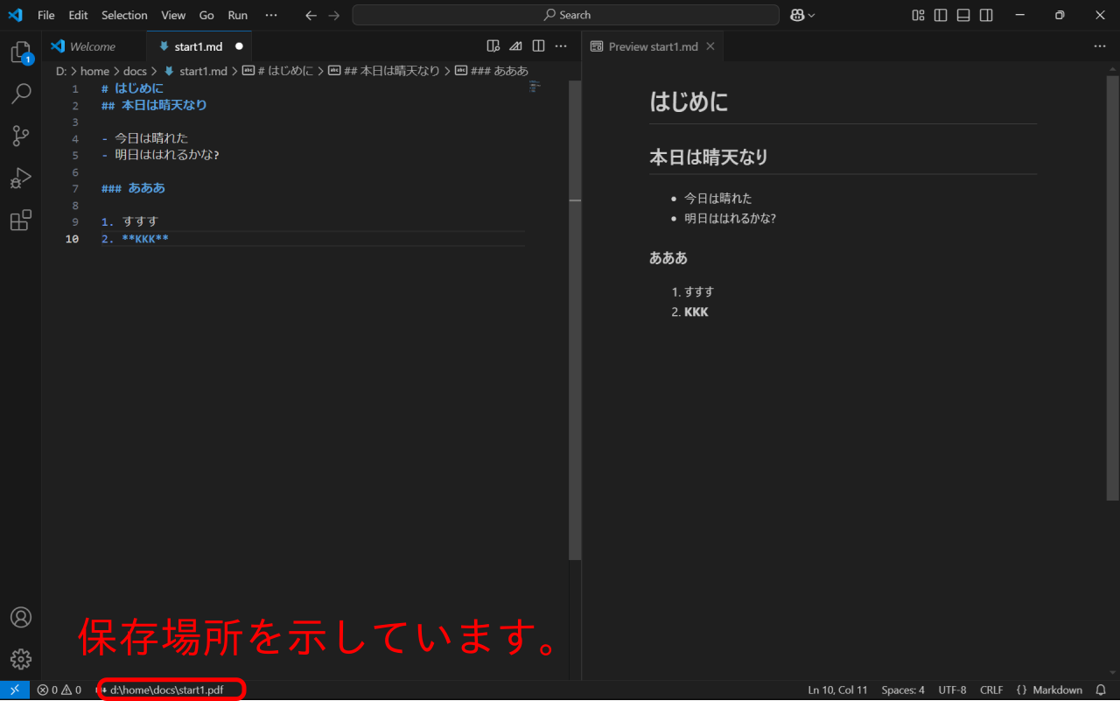Click the Open Preview to the Side icon
The height and width of the screenshot is (701, 1120).
(x=493, y=46)
